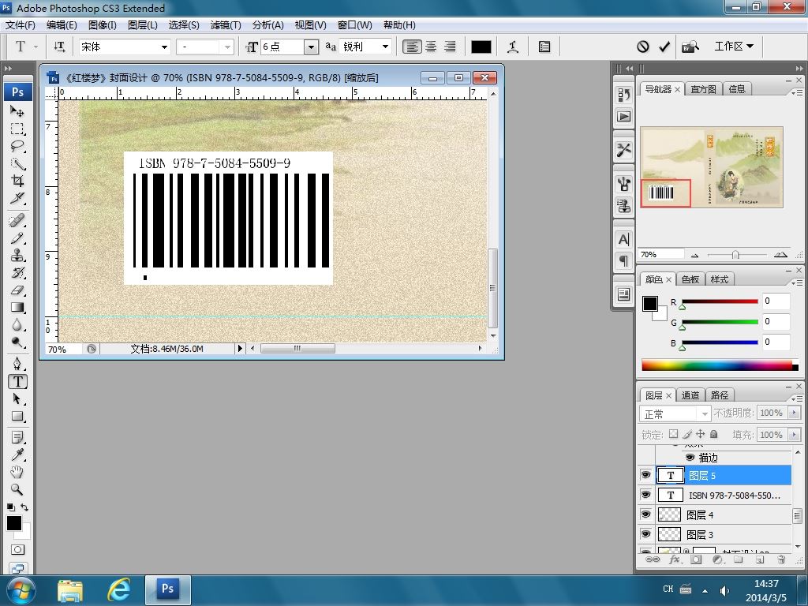
Task: Select the Pen tool
Action: 17,364
